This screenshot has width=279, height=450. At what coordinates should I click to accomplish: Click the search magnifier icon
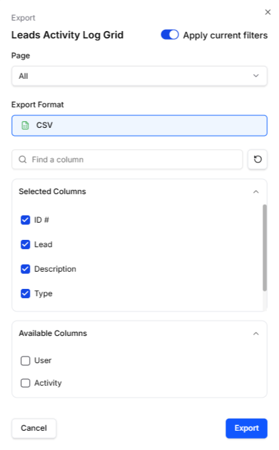[x=22, y=159]
